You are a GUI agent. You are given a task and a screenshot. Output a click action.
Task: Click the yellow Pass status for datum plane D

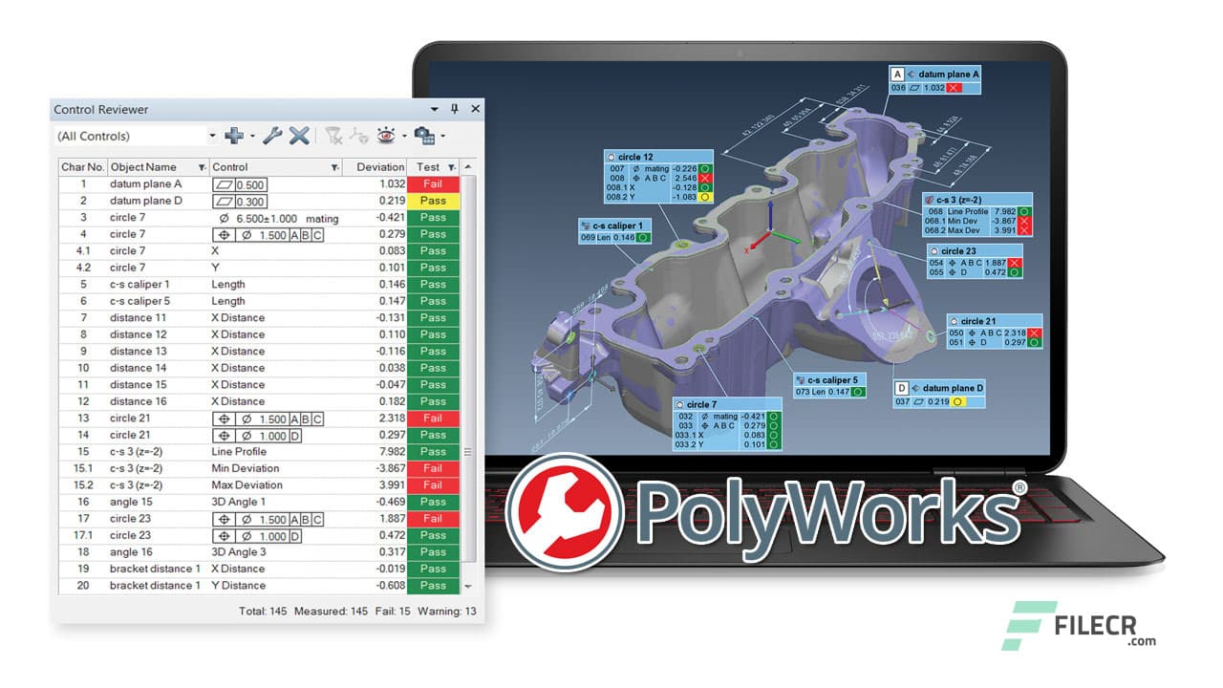[434, 201]
